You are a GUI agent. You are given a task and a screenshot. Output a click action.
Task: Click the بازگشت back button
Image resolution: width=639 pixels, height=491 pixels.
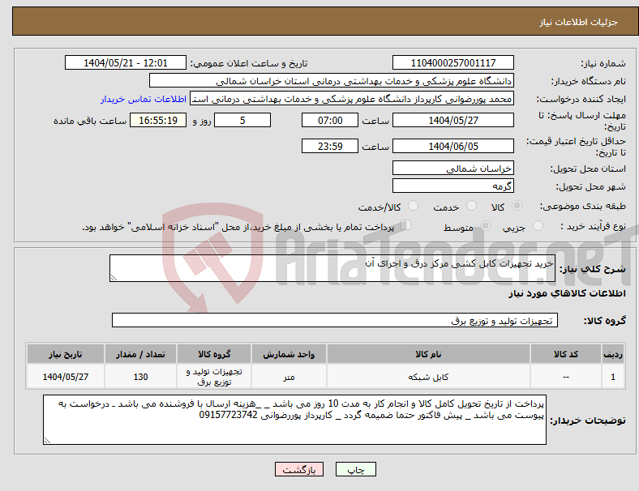point(299,469)
